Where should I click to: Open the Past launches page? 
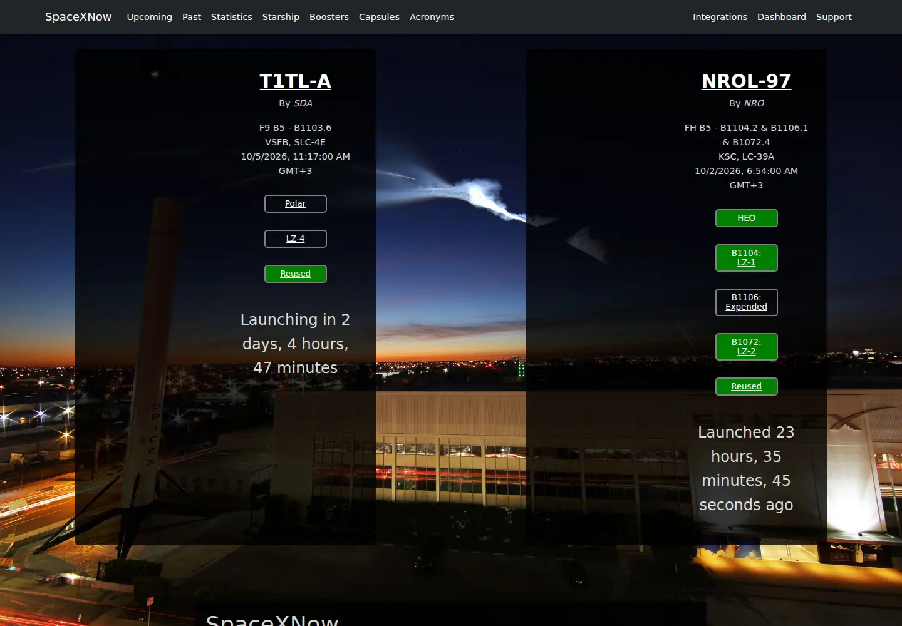click(x=192, y=17)
